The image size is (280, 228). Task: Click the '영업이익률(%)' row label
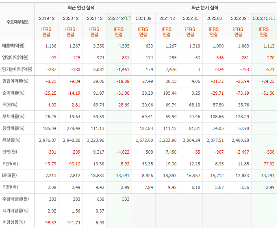point(15,81)
